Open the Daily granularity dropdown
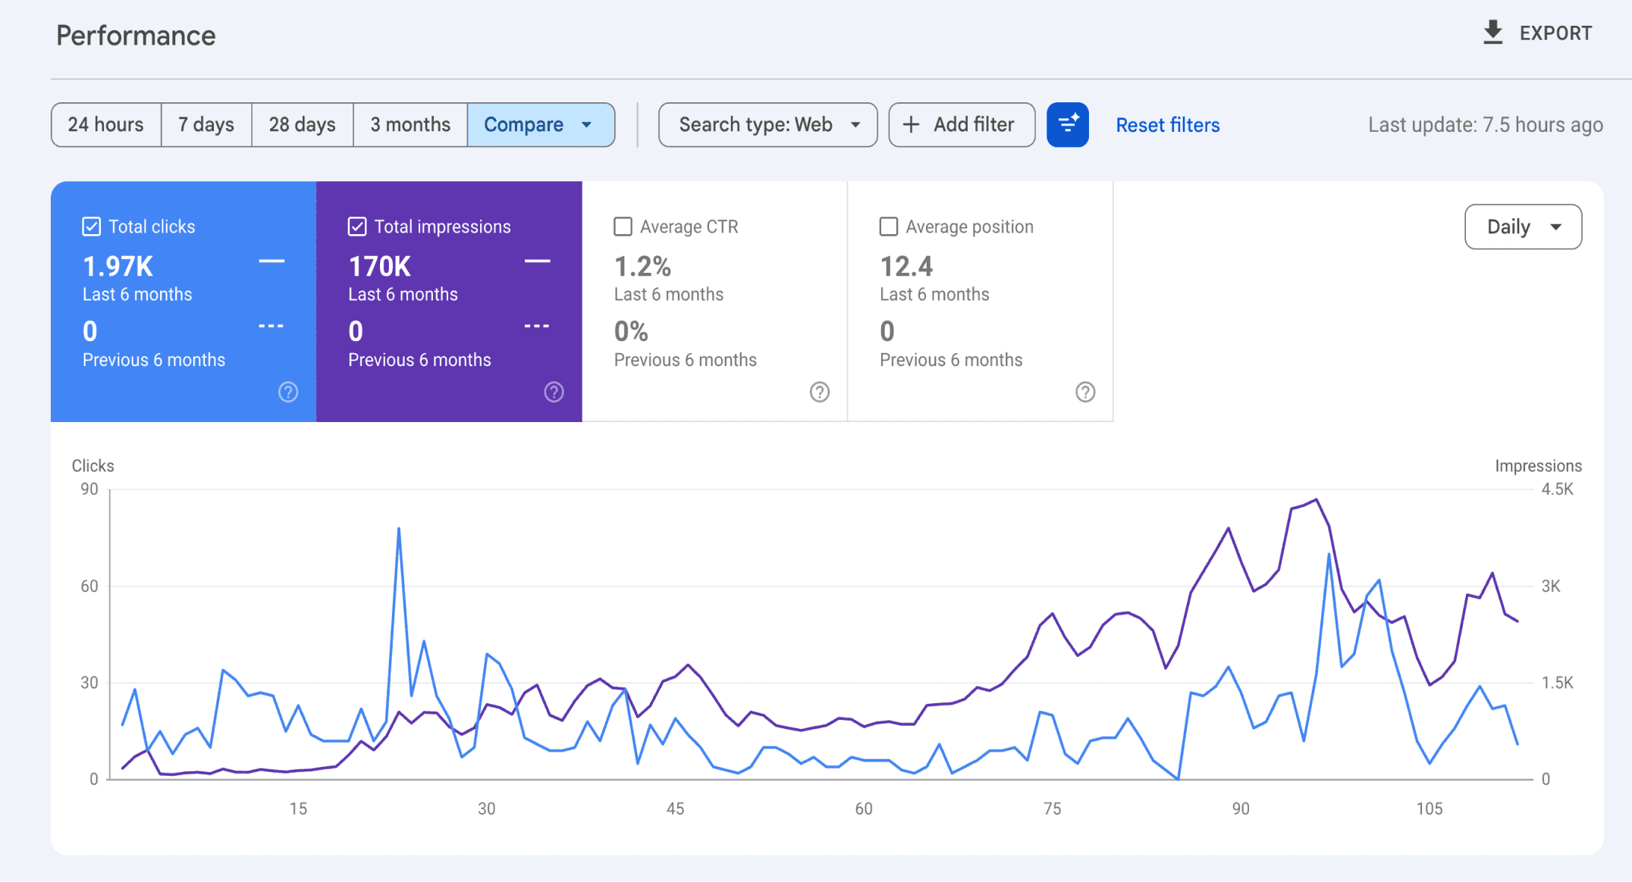This screenshot has height=882, width=1632. click(1522, 226)
